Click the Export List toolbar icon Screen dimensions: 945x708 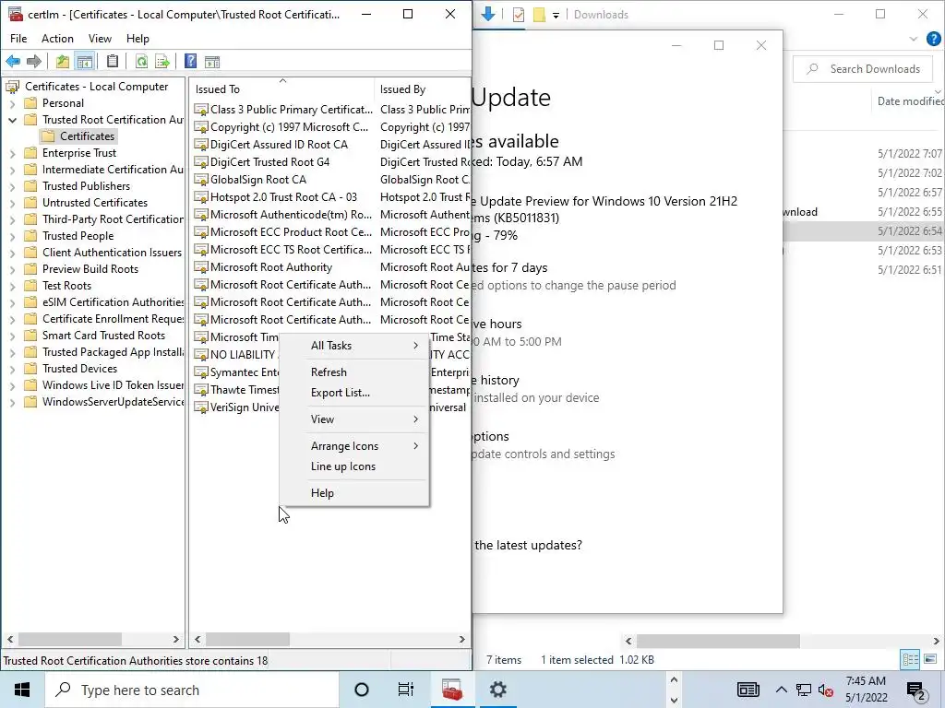(162, 62)
